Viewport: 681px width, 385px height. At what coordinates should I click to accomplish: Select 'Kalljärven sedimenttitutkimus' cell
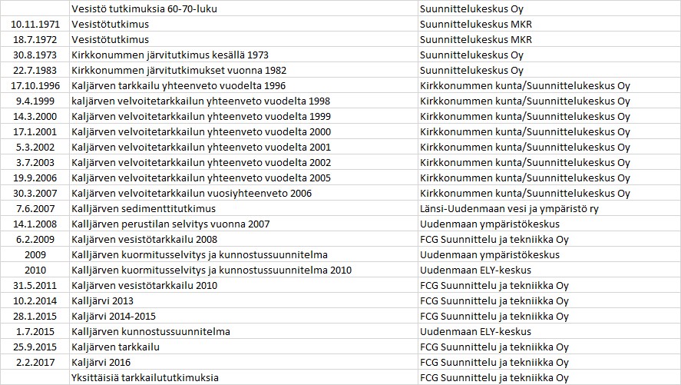click(144, 208)
